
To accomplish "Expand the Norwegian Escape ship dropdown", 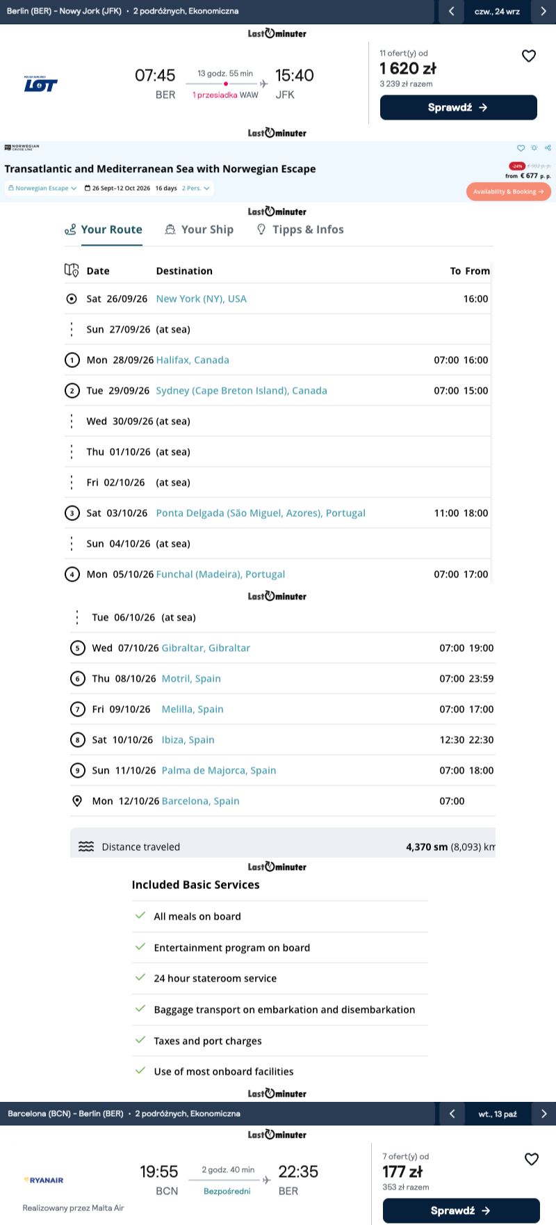I will point(42,188).
